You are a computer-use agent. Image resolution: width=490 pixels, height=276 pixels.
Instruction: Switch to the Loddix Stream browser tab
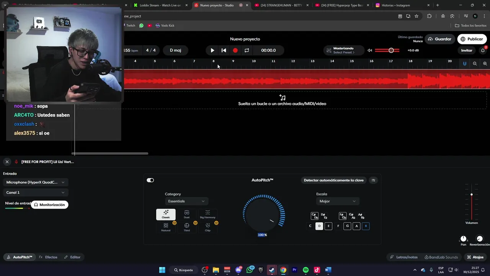pos(160,5)
